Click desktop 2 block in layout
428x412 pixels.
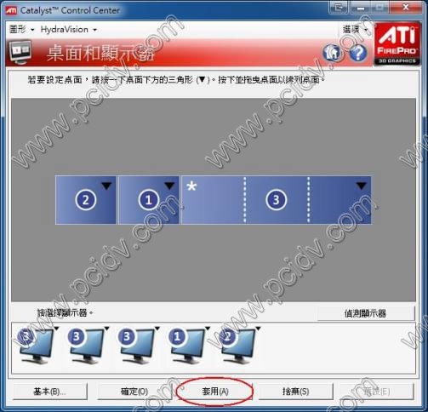tap(86, 200)
